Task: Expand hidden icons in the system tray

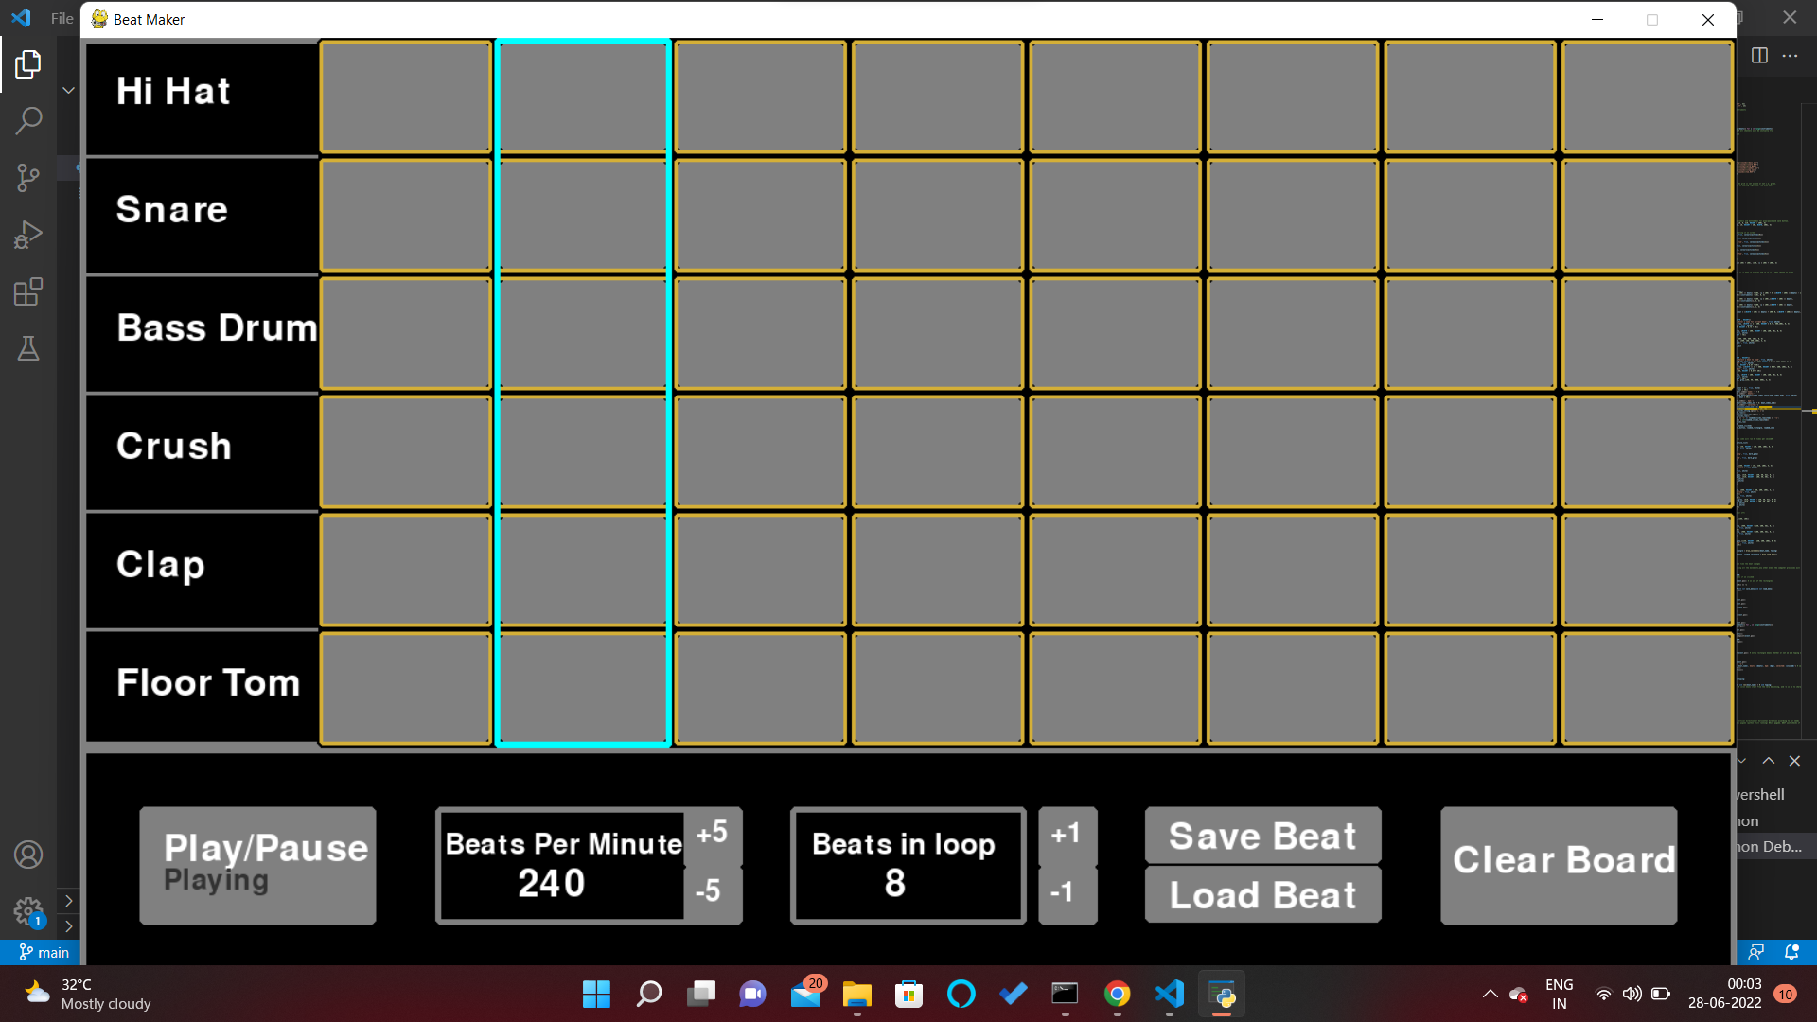Action: pyautogui.click(x=1489, y=995)
